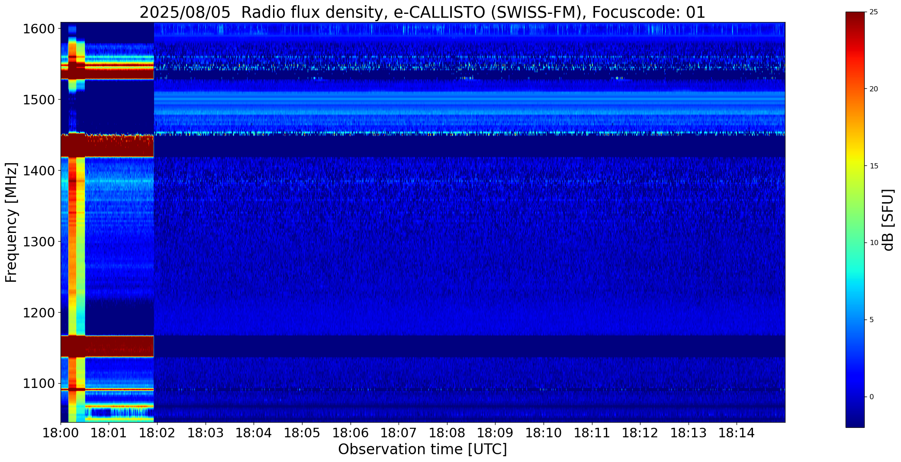
Task: Click the 'Observation time [UTC]' x-axis label
Action: 422,449
